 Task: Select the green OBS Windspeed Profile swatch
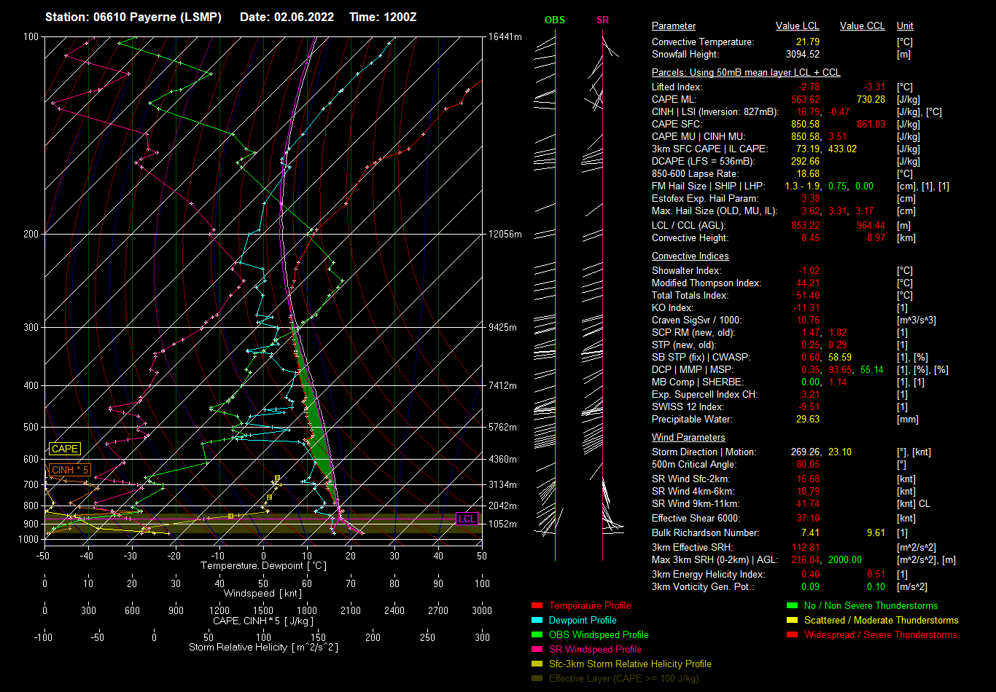pos(537,635)
